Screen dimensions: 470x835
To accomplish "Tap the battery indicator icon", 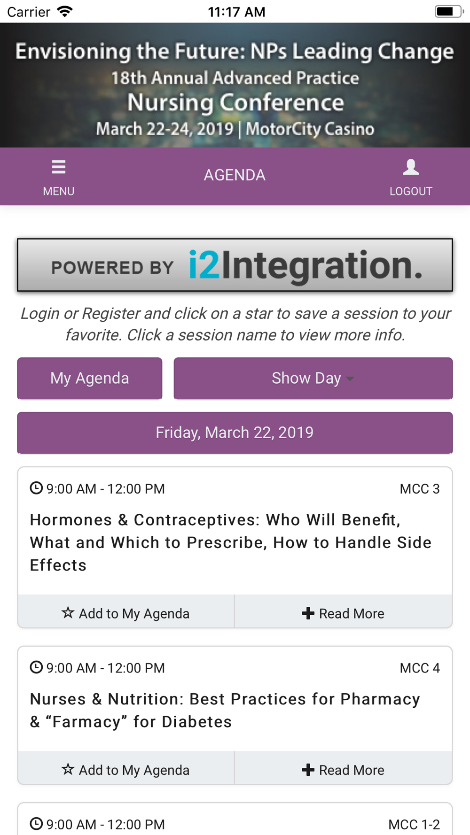I will click(x=449, y=11).
